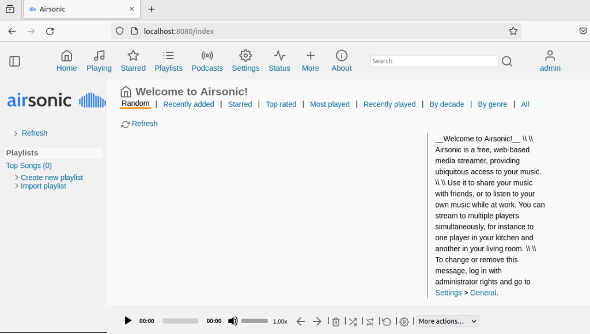This screenshot has height=334, width=590.
Task: Go back in browser history
Action: coord(12,31)
